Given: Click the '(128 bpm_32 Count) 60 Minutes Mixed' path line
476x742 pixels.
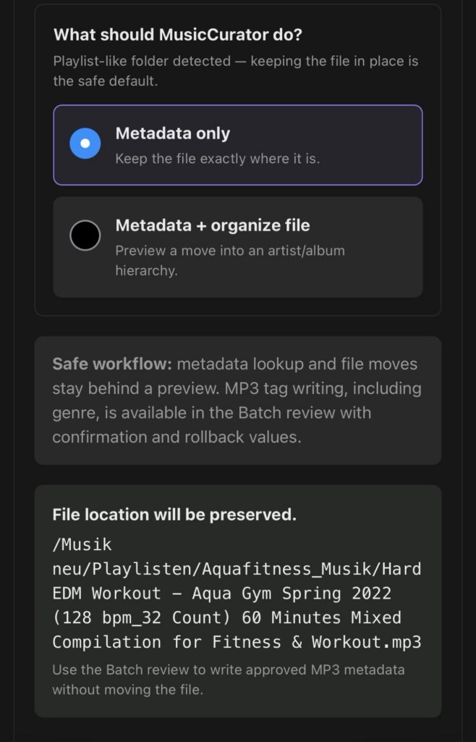Looking at the screenshot, I should (x=226, y=617).
